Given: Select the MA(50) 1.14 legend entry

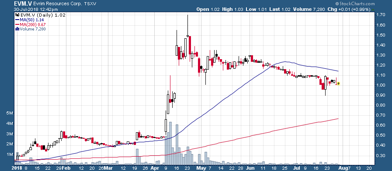Looking at the screenshot, I should tap(30, 20).
